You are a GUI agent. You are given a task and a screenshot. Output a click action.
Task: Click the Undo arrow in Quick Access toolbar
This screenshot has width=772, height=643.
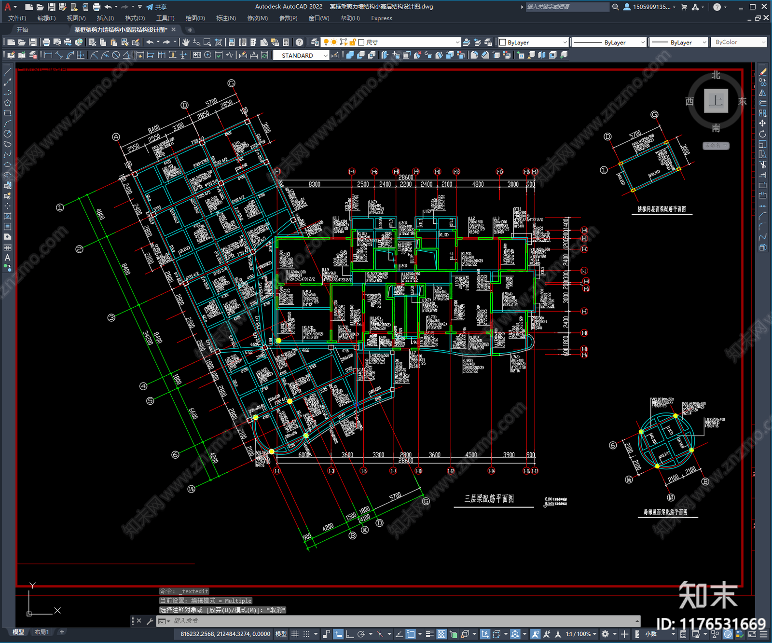(x=108, y=7)
